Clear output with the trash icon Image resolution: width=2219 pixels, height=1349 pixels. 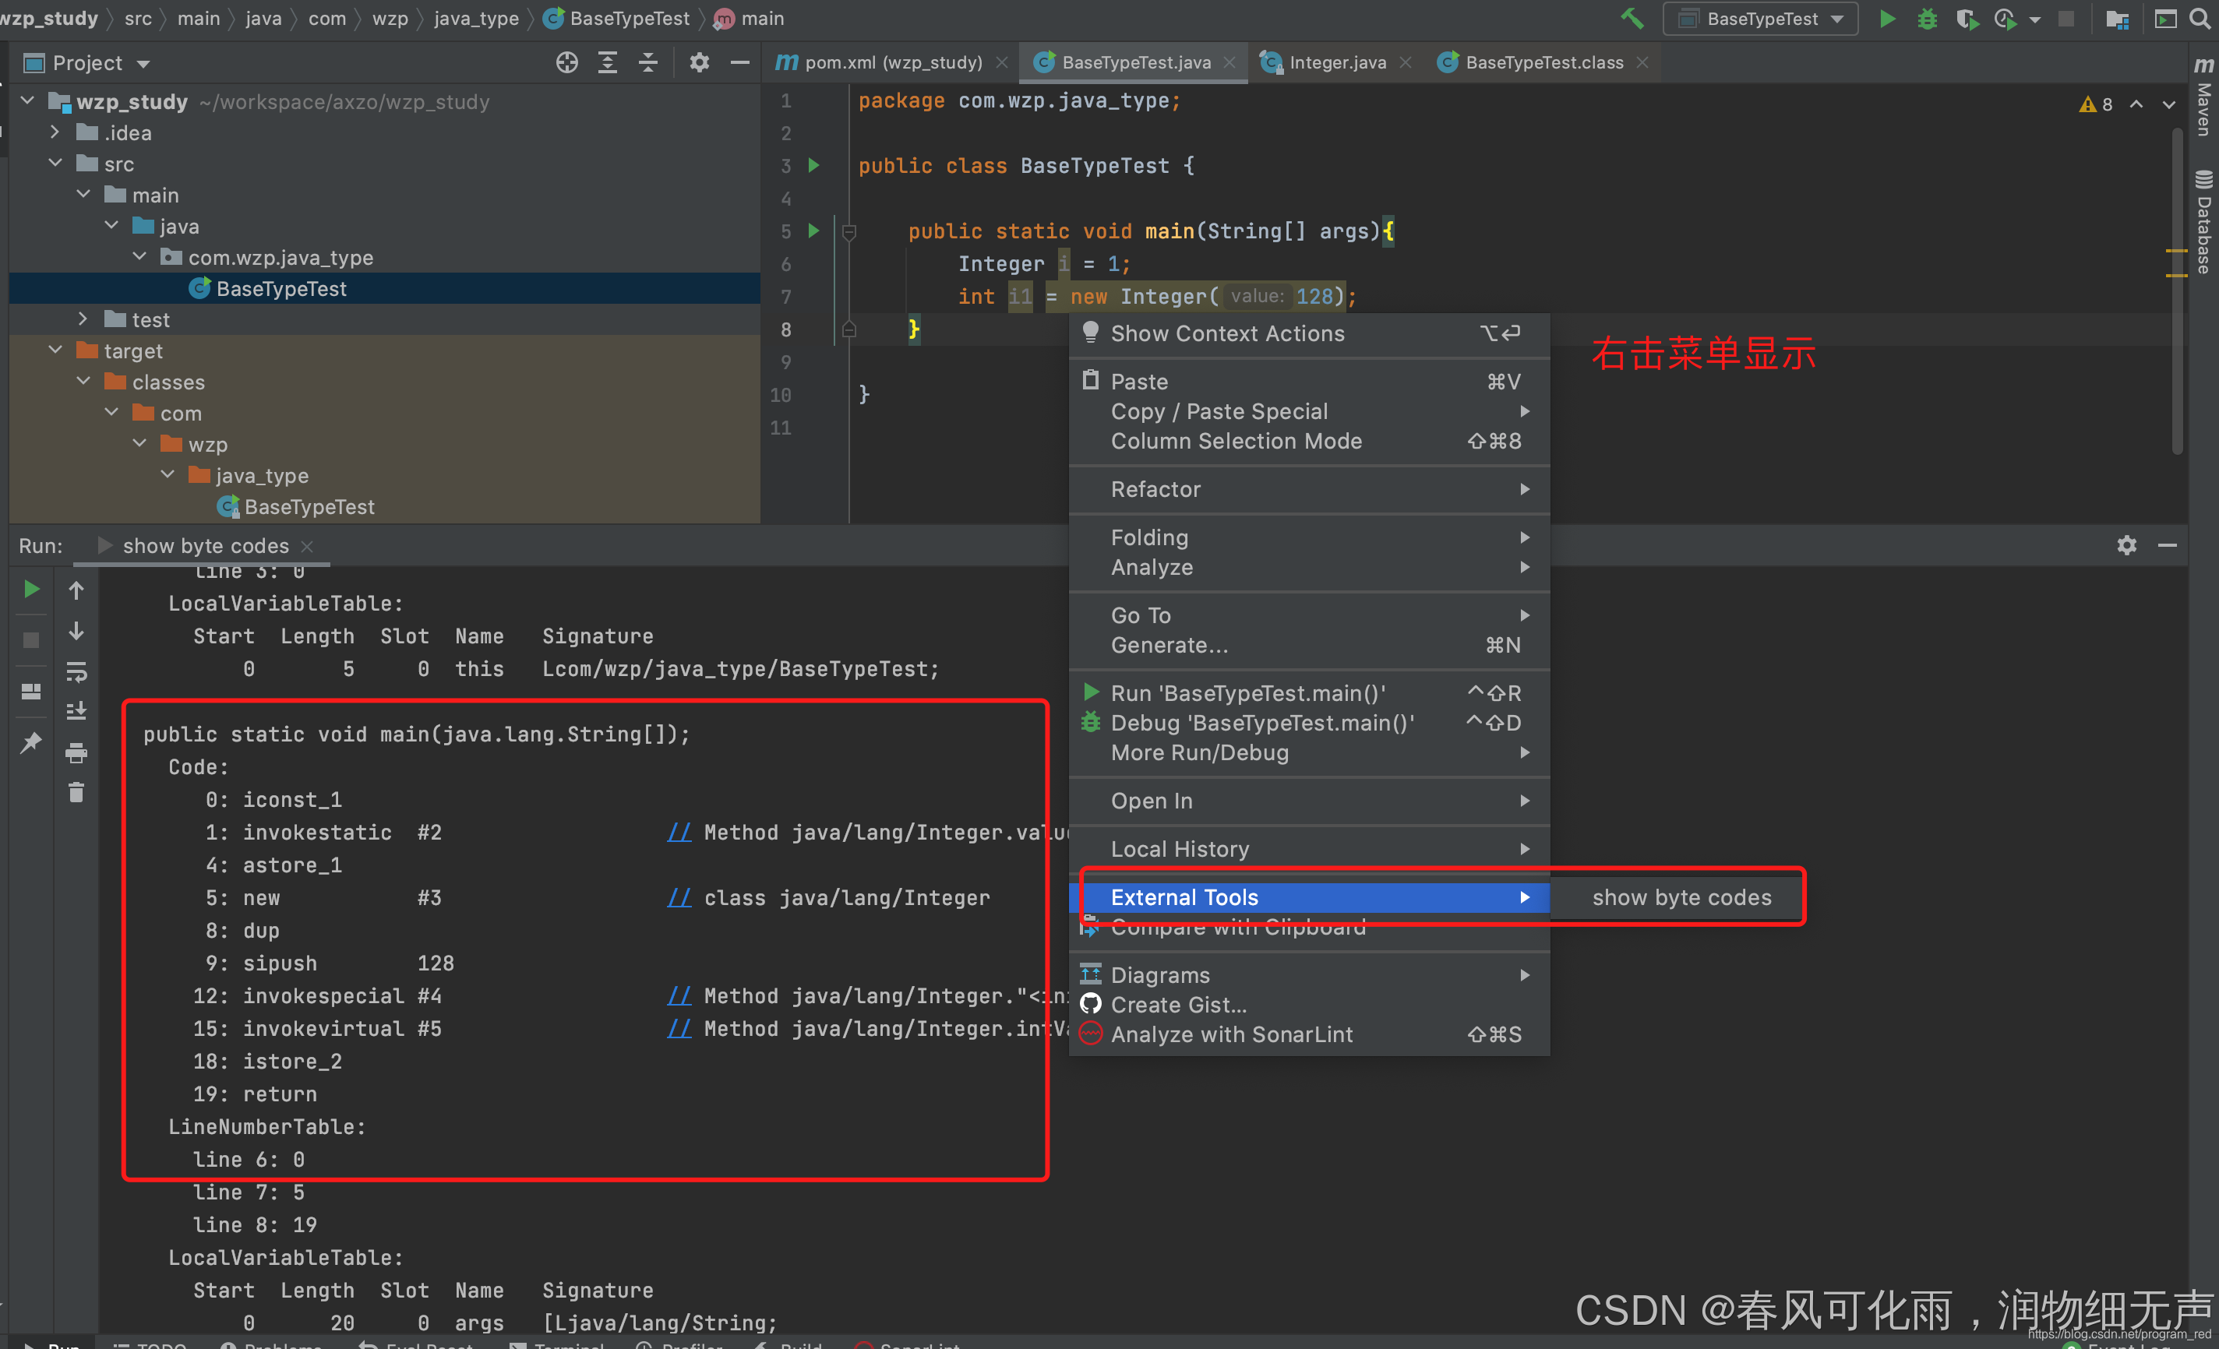pos(76,792)
